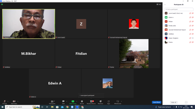195x109 pixels.
Task: Open Google Chrome from taskbar
Action: [67, 107]
